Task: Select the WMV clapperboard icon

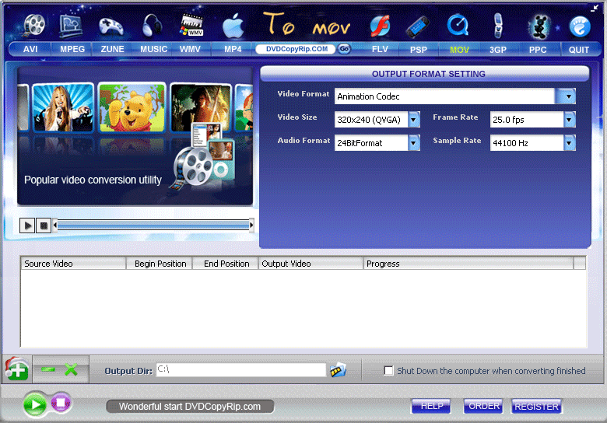Action: 192,26
